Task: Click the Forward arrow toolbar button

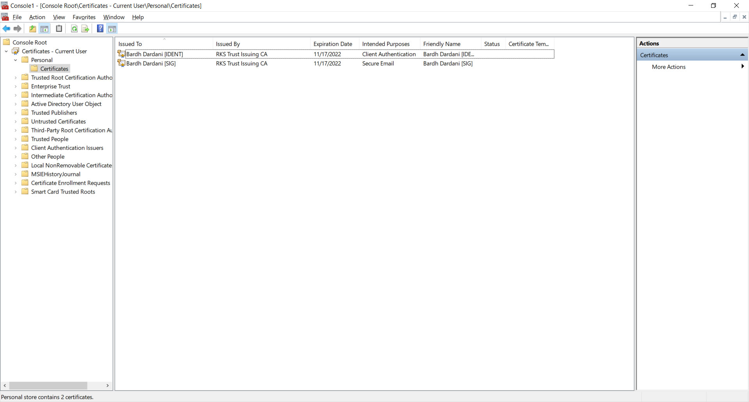Action: pos(18,29)
